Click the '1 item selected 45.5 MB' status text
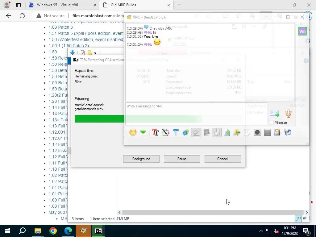 (110, 219)
